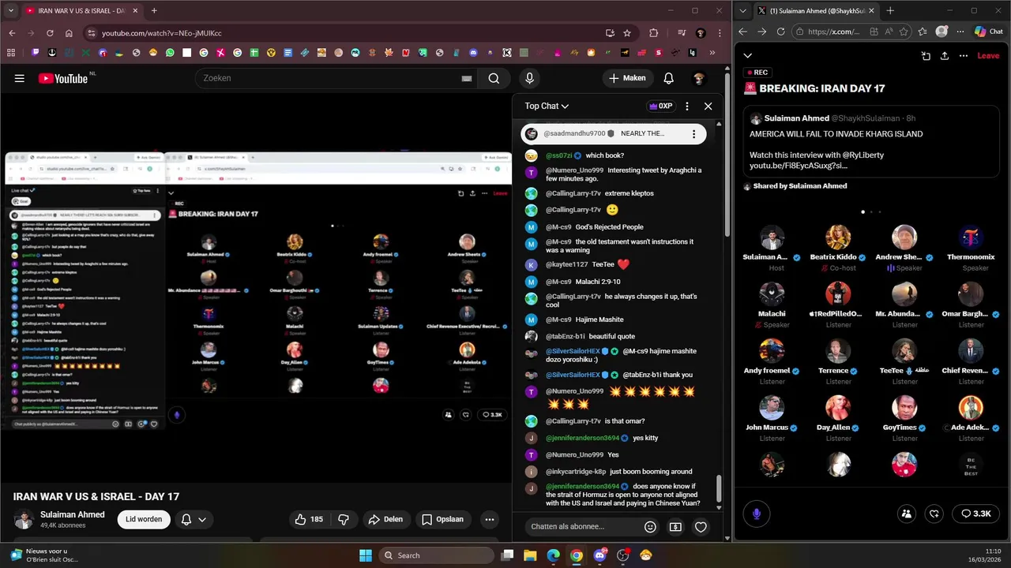Start voice search with the microphone
The image size is (1011, 568).
pos(529,78)
